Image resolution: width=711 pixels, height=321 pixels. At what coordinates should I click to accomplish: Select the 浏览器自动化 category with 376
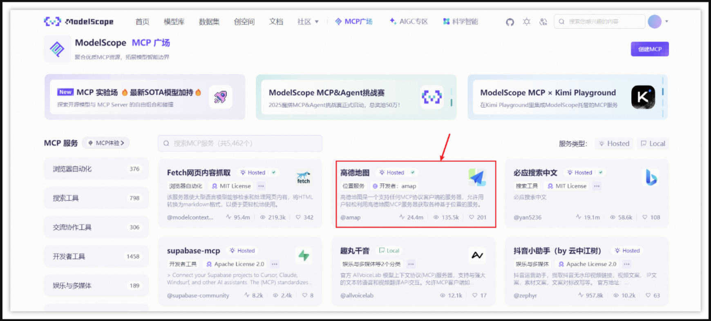pos(96,169)
